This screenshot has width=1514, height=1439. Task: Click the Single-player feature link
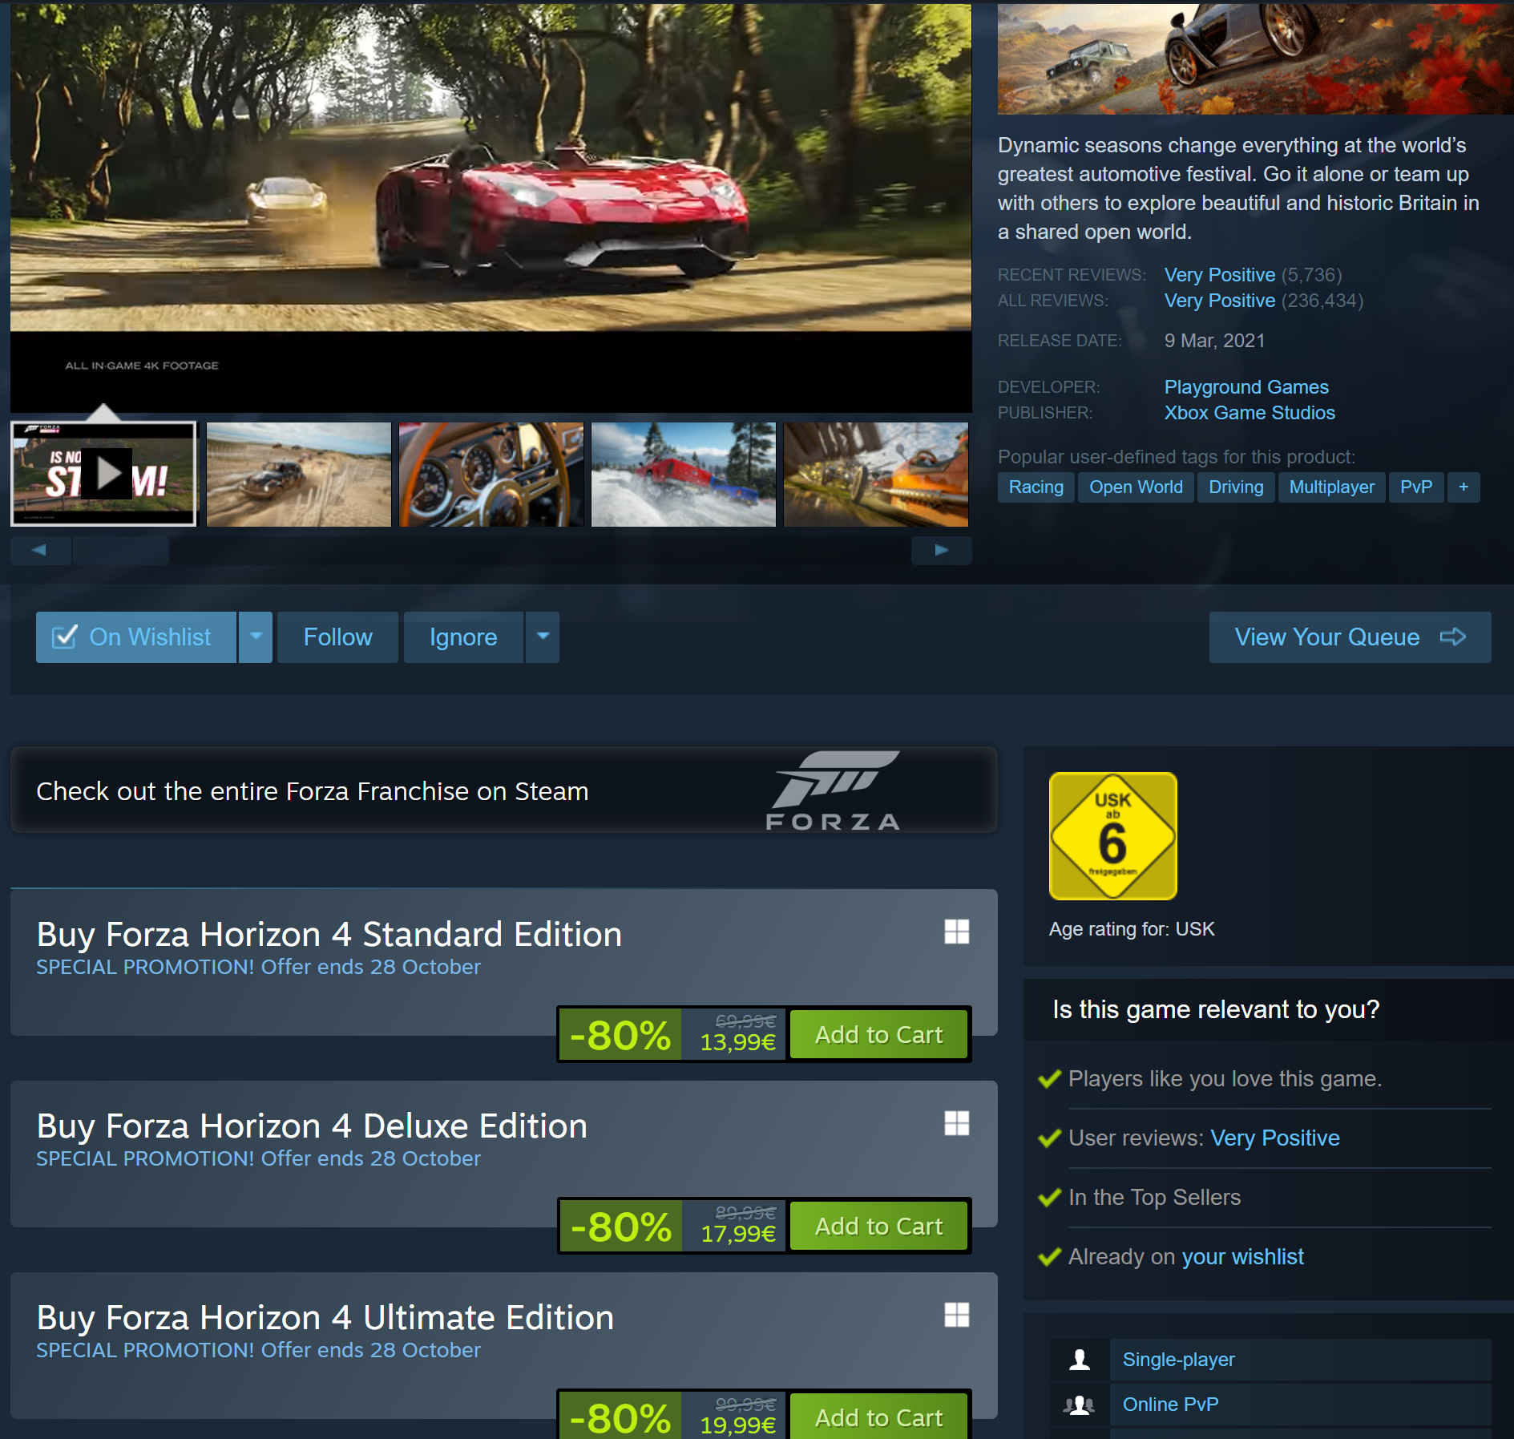pyautogui.click(x=1178, y=1360)
